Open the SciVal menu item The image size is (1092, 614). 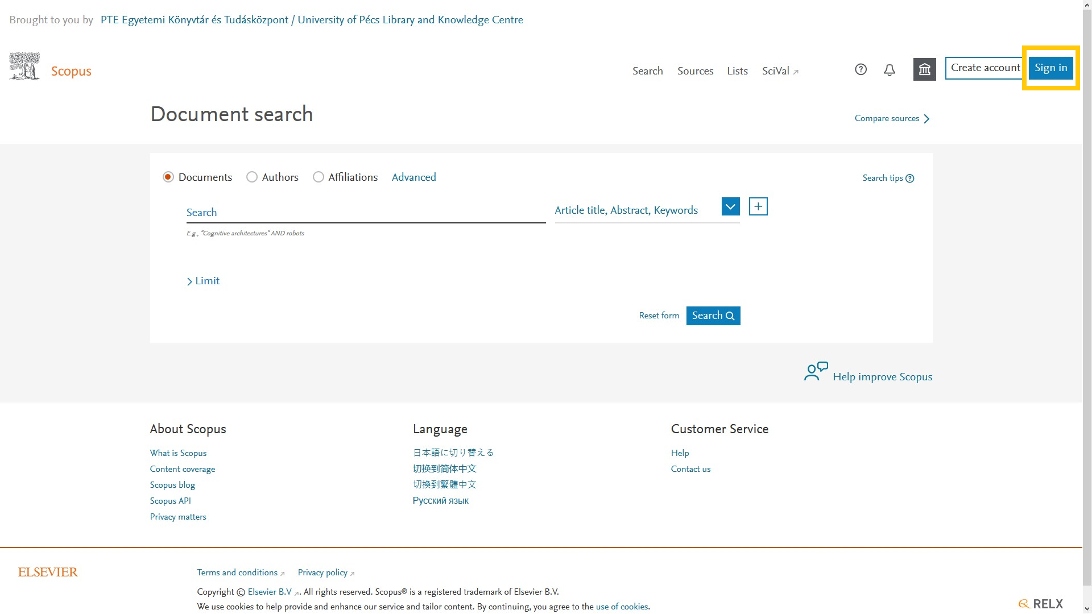click(780, 71)
